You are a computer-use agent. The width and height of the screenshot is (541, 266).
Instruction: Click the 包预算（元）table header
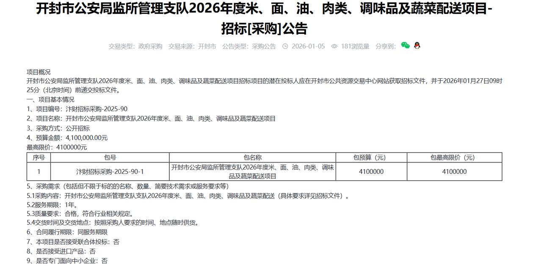pos(370,156)
